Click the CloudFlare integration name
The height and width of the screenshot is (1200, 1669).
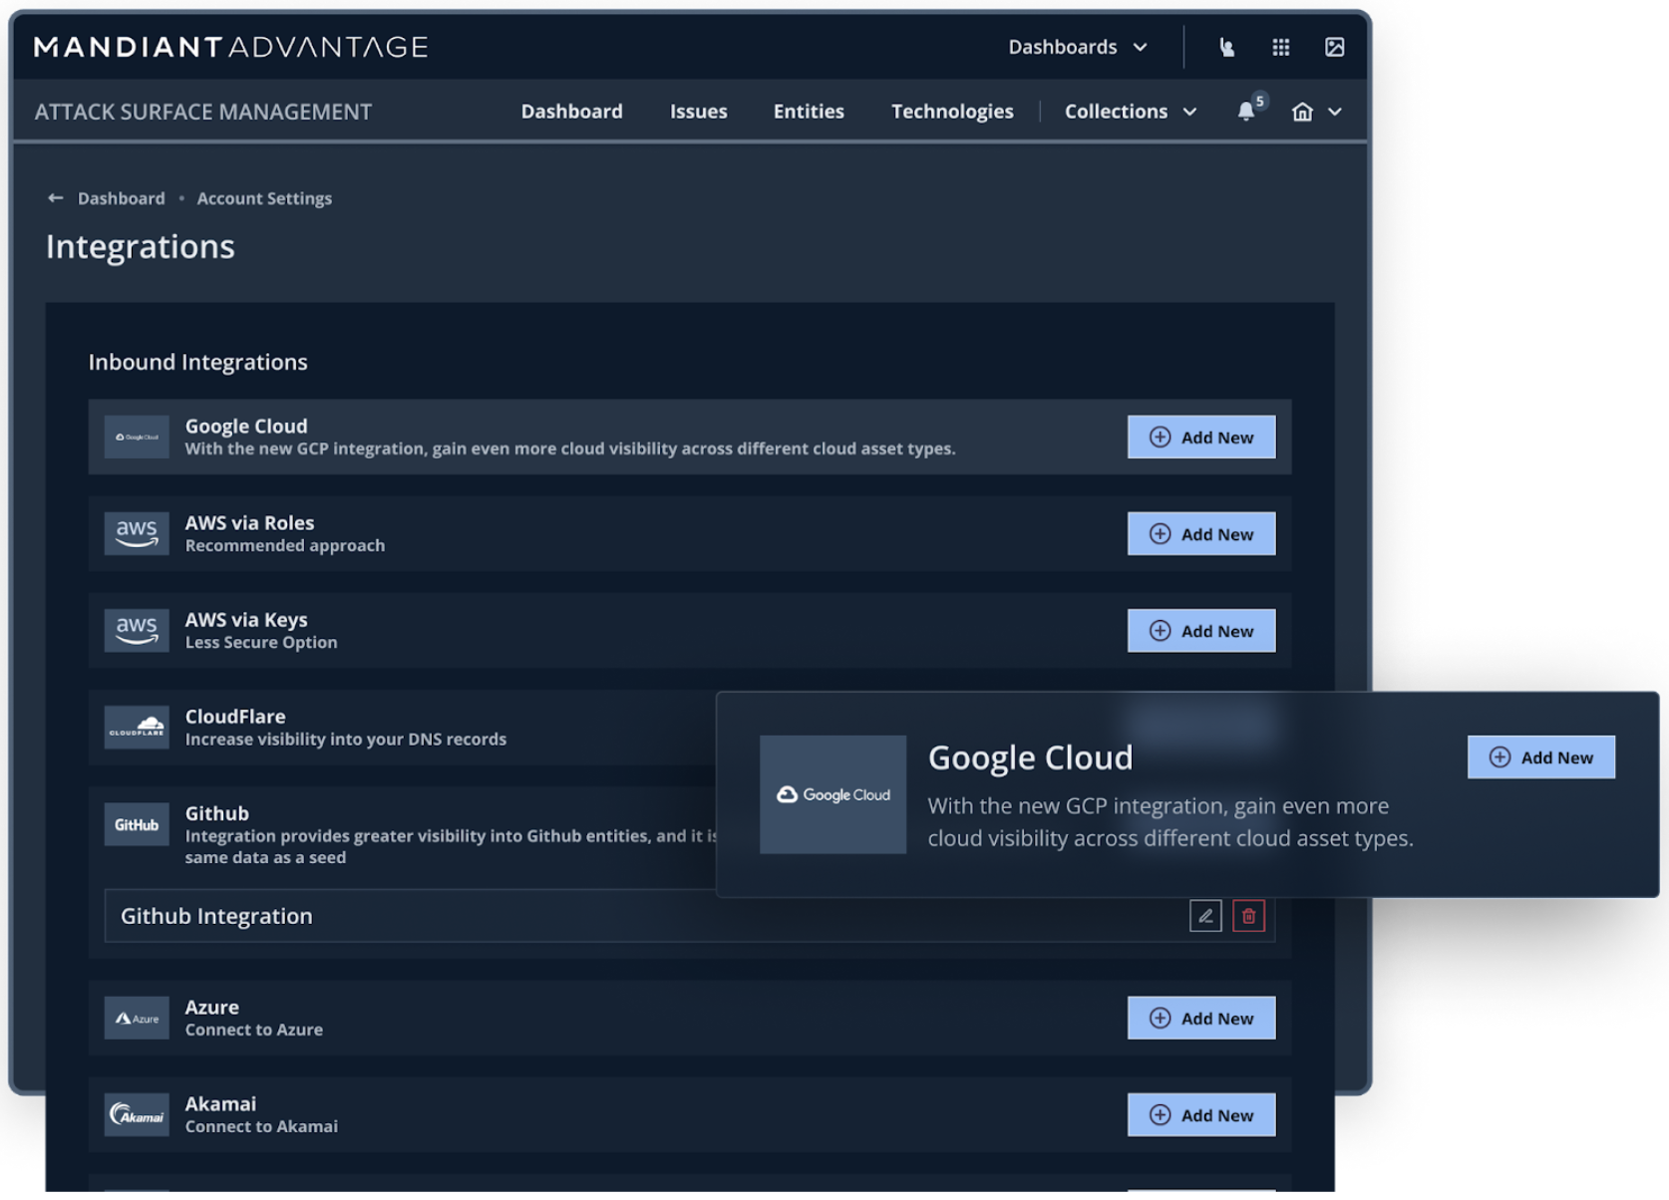235,717
